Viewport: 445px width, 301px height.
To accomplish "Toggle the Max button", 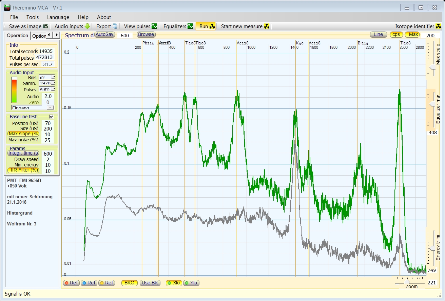I will click(413, 35).
